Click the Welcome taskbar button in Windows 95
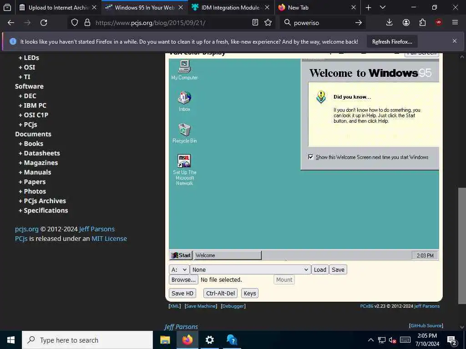466x349 pixels. [228, 255]
